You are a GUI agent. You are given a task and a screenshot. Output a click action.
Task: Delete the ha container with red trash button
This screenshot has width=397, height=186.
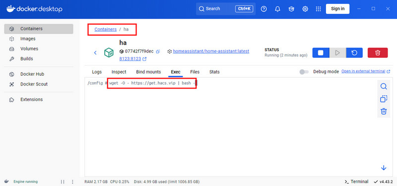378,53
